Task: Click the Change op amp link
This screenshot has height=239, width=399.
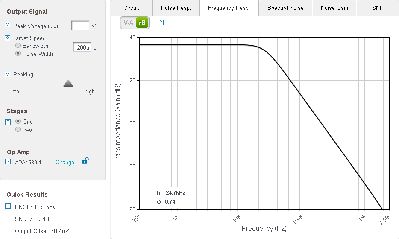Action: tap(65, 162)
